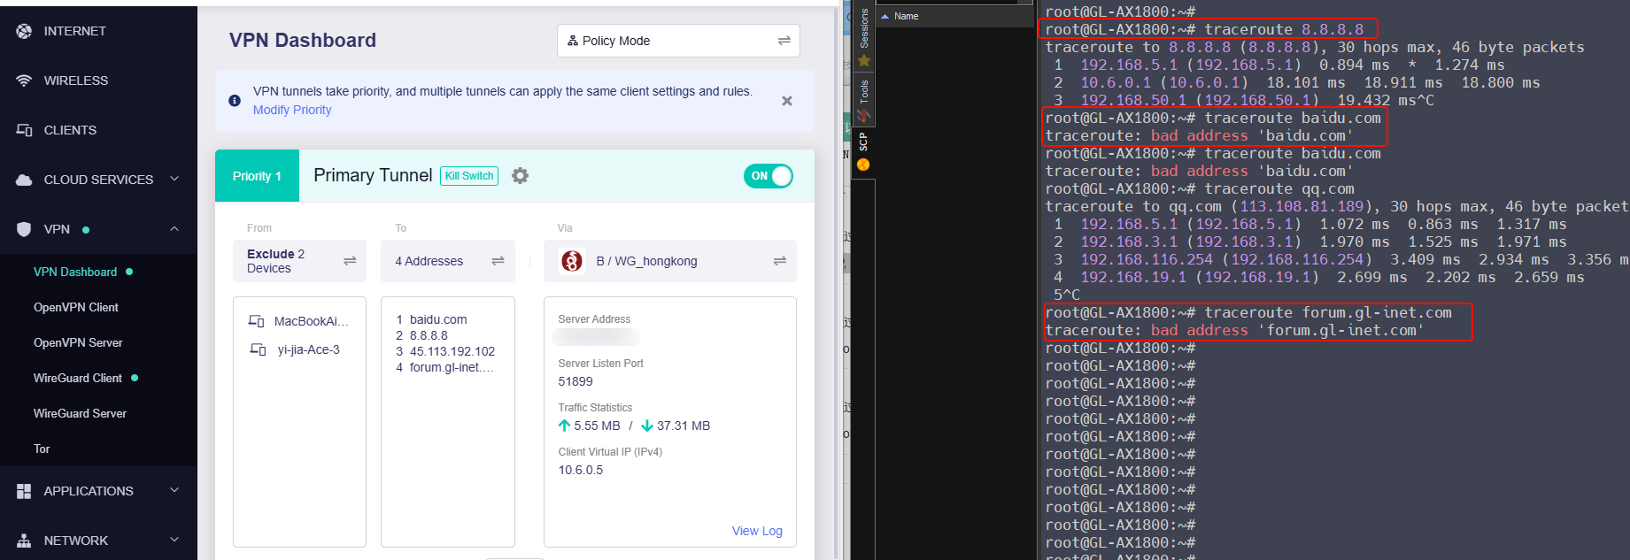Switch to the Sessions tab in terminal sidebar
1630x560 pixels.
tap(864, 27)
